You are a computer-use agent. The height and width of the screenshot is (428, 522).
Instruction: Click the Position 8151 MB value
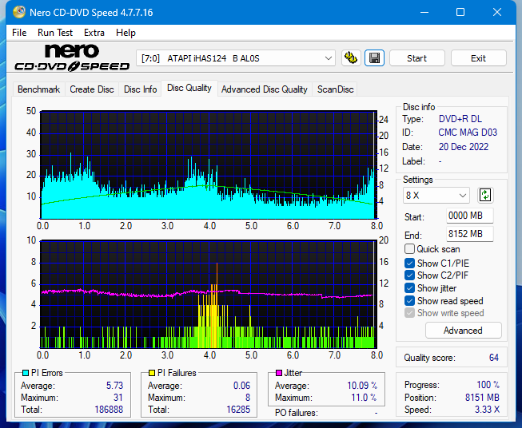482,398
